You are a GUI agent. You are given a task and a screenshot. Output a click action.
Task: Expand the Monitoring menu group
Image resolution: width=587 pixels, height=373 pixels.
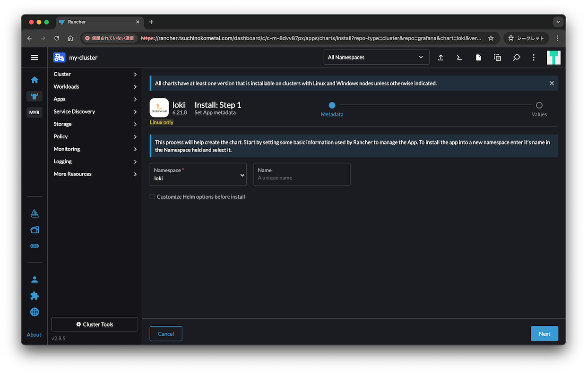coord(95,149)
